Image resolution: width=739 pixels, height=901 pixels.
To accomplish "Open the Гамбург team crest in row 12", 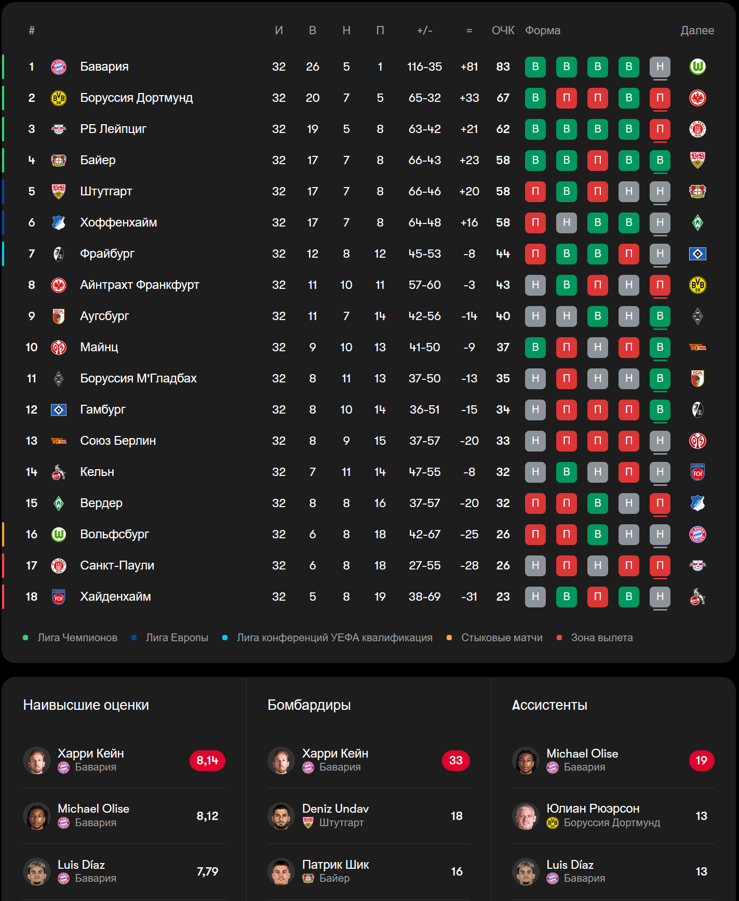I will tap(59, 409).
